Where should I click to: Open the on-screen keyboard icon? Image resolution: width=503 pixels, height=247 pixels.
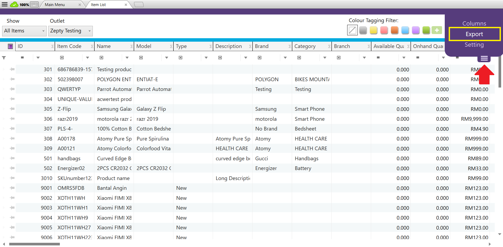34,4
